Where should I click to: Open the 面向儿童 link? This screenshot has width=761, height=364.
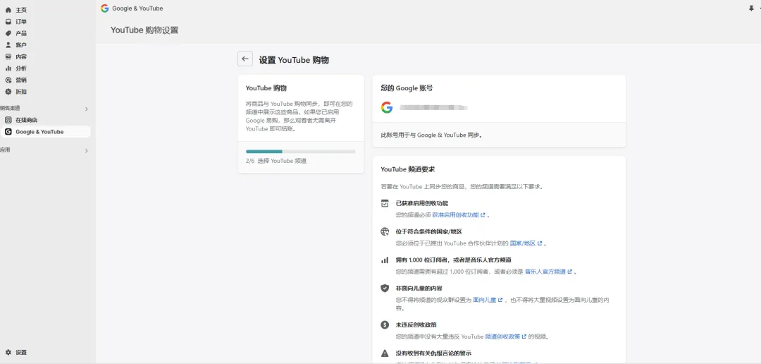[488, 300]
